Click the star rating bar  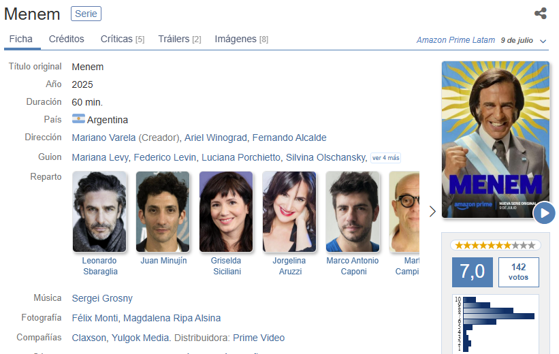(x=496, y=245)
